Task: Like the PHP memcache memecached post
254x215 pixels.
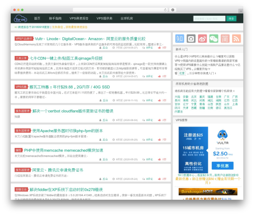Action: [x=160, y=160]
